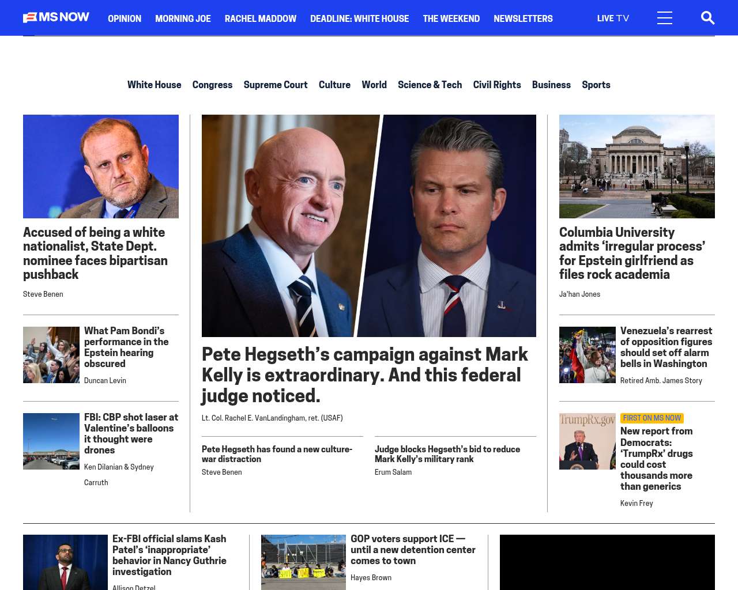Select Deadline: White House in navigation
The width and height of the screenshot is (738, 590).
(x=359, y=18)
